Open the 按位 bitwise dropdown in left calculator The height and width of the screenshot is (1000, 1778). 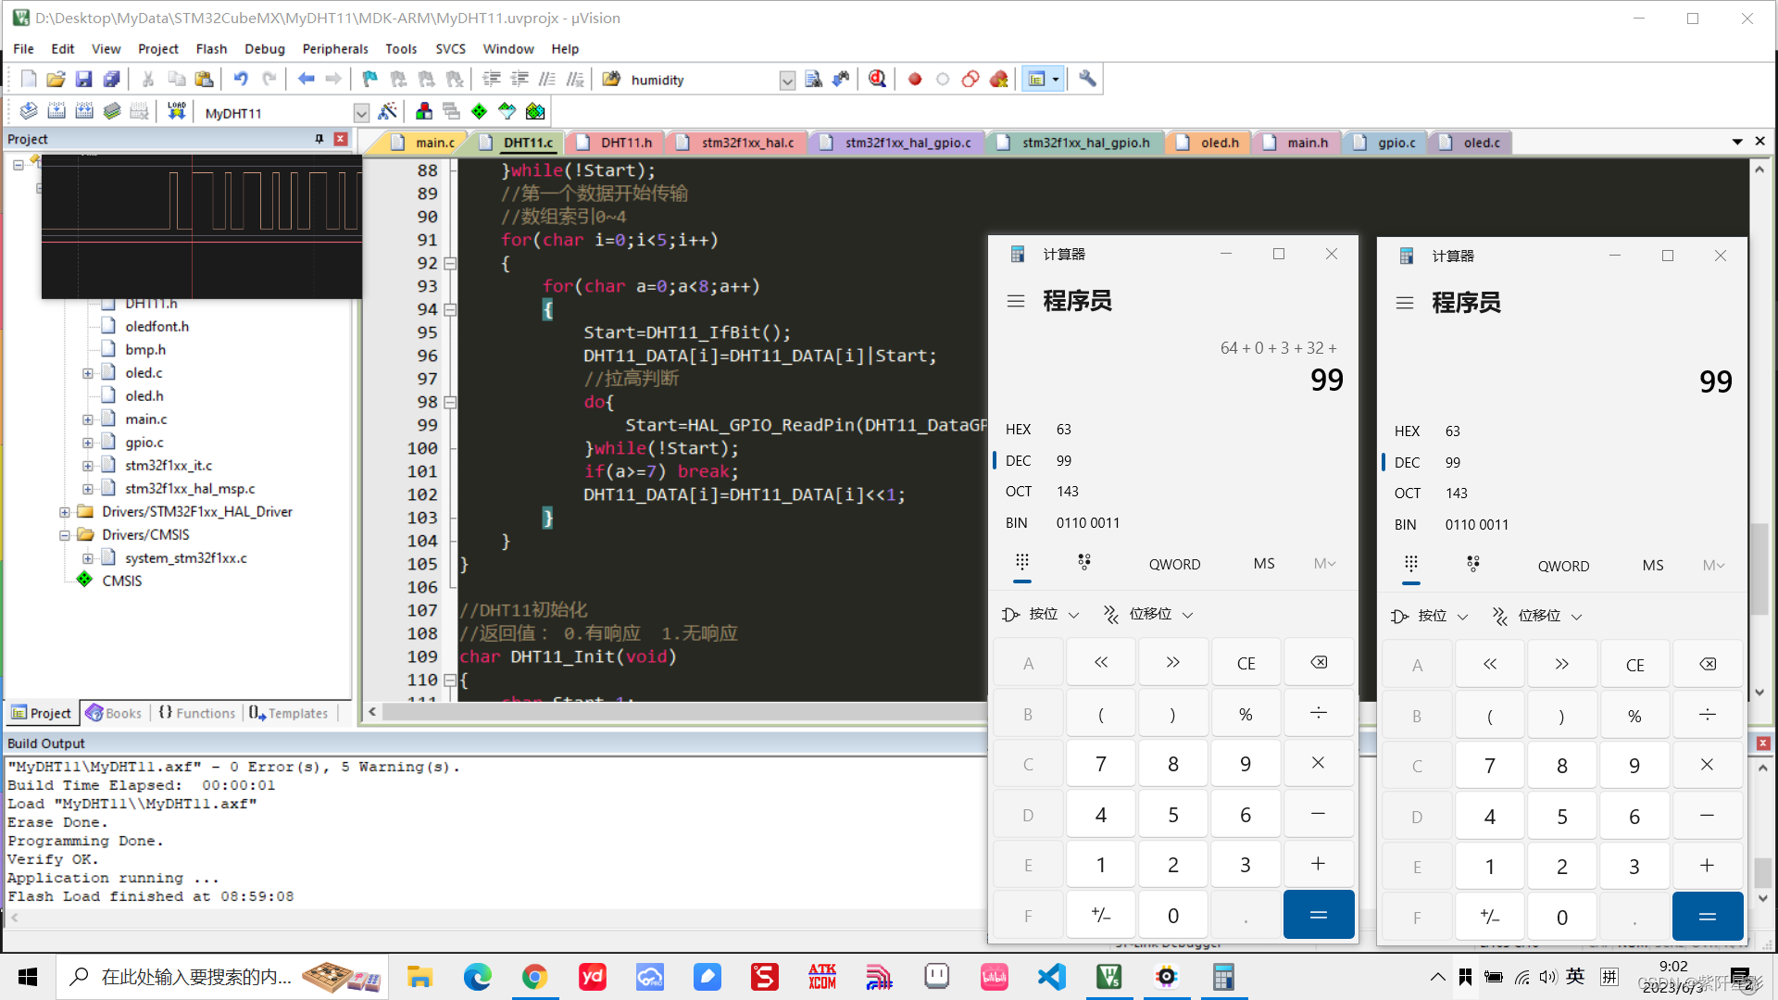[x=1042, y=614]
